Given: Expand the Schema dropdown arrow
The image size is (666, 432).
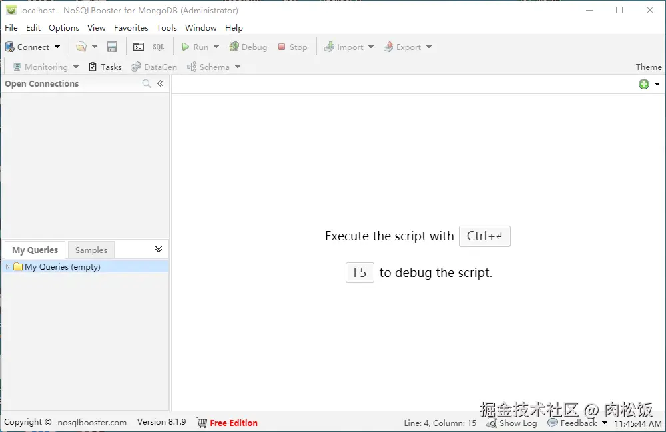Looking at the screenshot, I should pos(238,67).
